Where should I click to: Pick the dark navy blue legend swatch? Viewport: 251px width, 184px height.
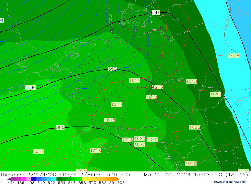coord(34,179)
